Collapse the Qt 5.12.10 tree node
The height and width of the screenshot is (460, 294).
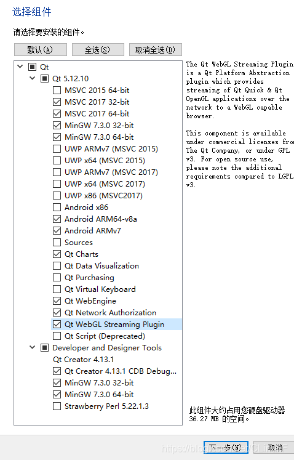pos(32,78)
